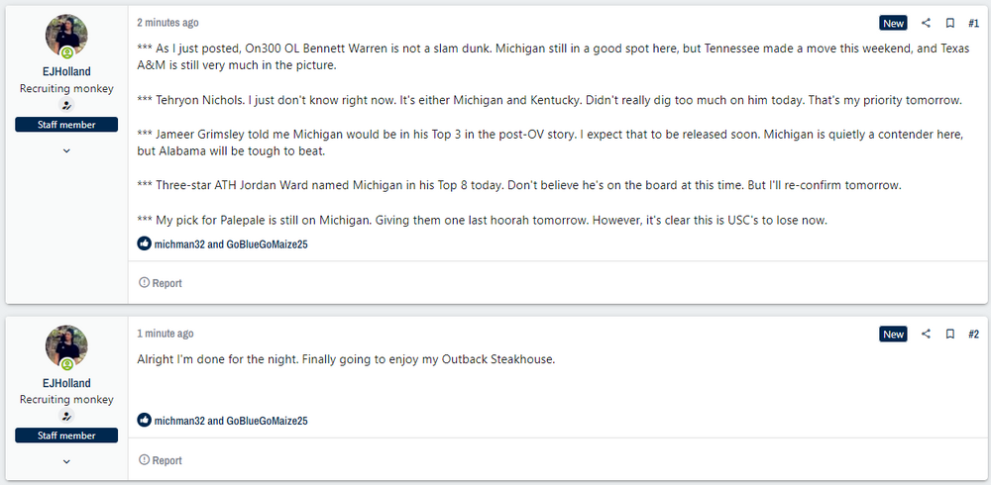Open EJHolland username link in first post
The width and height of the screenshot is (991, 485).
point(66,72)
